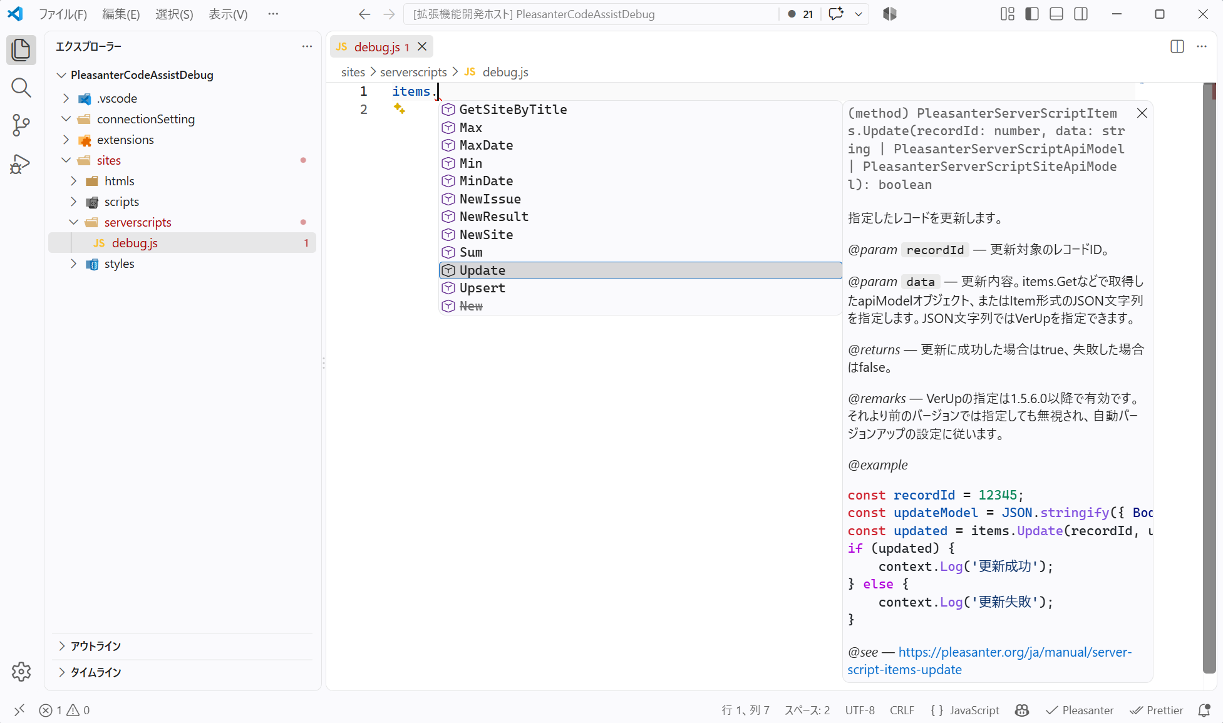Open the 編集(E) menu

tap(121, 14)
